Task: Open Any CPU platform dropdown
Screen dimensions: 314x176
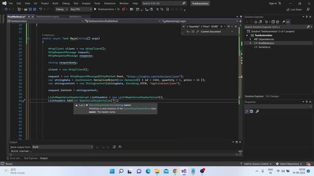Action: (x=80, y=9)
